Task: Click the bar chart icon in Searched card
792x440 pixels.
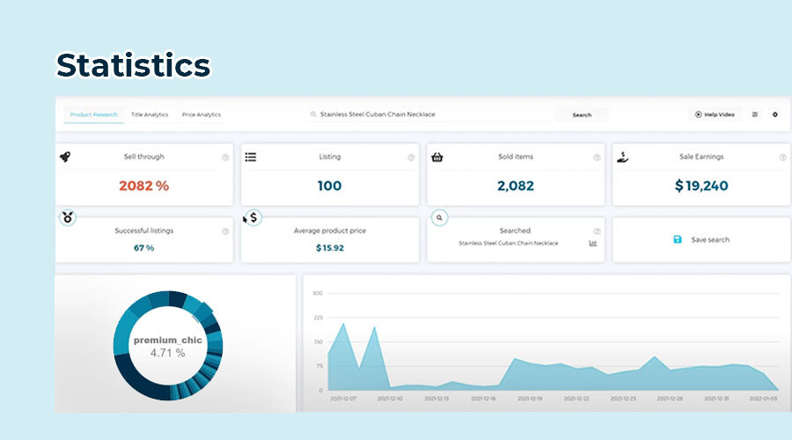Action: coord(593,243)
